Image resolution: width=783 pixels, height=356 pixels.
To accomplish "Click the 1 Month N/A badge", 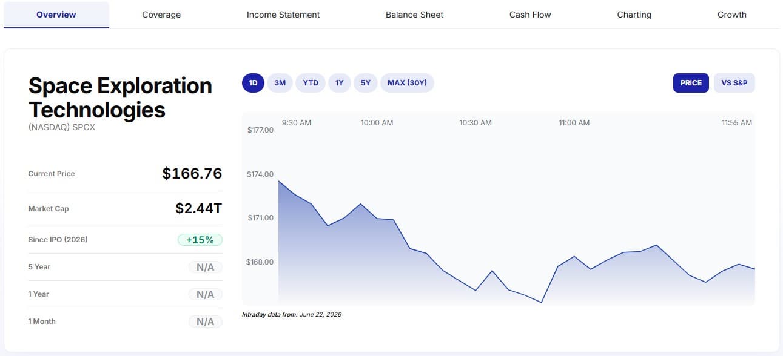I will 206,321.
